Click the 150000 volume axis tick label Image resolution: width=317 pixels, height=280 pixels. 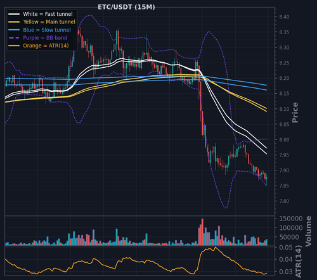(x=291, y=219)
